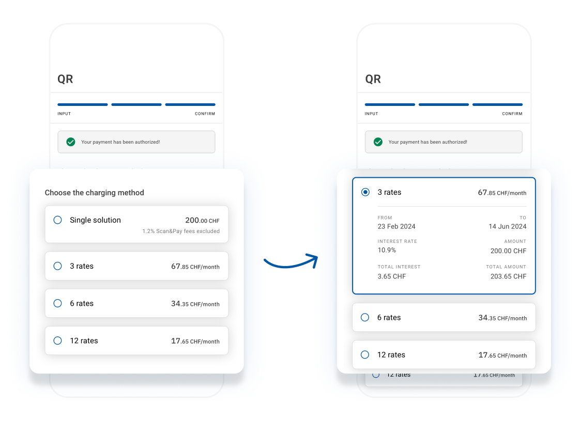
Task: Click green checkmark icon in right phone
Action: [378, 142]
